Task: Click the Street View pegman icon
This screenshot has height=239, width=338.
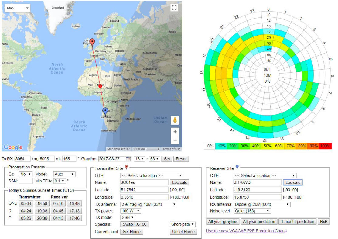Action: (175, 120)
